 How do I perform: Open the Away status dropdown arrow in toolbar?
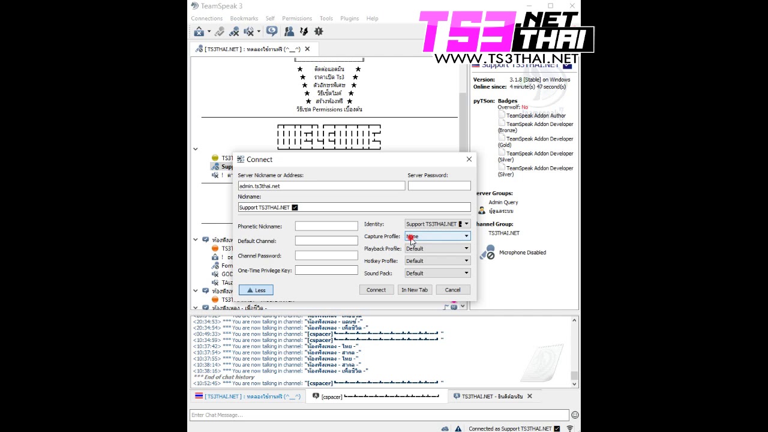209,32
